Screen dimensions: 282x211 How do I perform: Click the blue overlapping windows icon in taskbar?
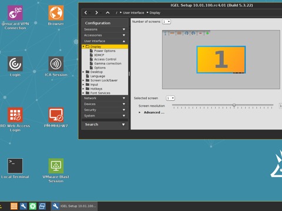tap(42, 206)
